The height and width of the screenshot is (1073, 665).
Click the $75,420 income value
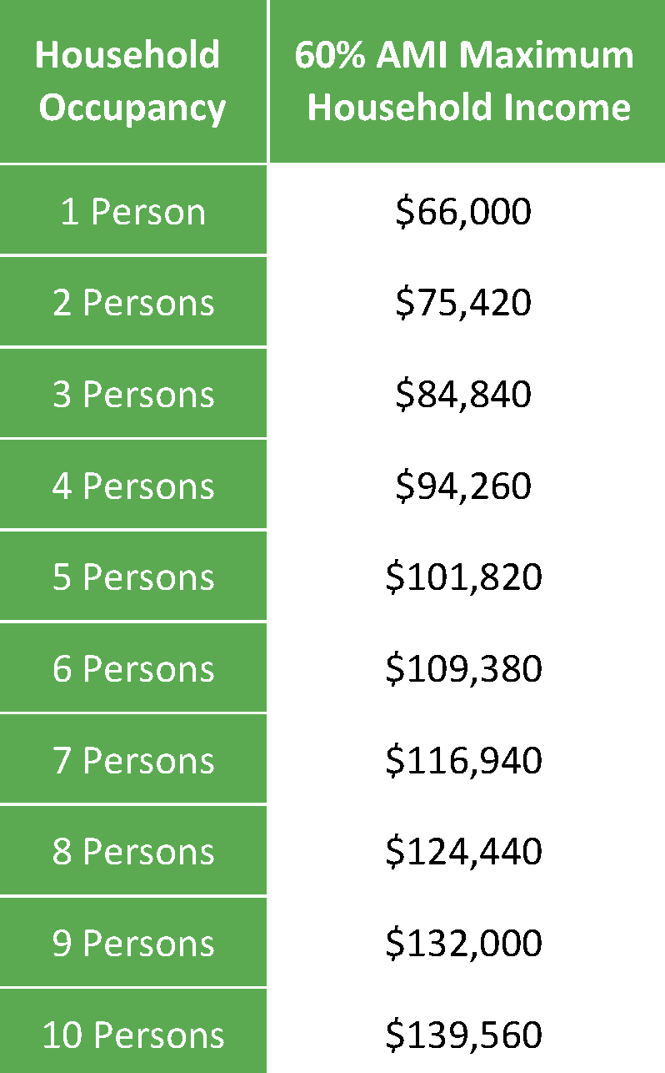pyautogui.click(x=463, y=304)
